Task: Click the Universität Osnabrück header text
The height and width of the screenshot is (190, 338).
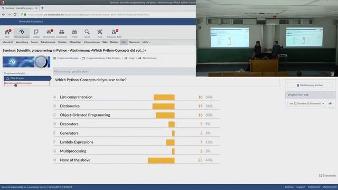Action: 31,22
